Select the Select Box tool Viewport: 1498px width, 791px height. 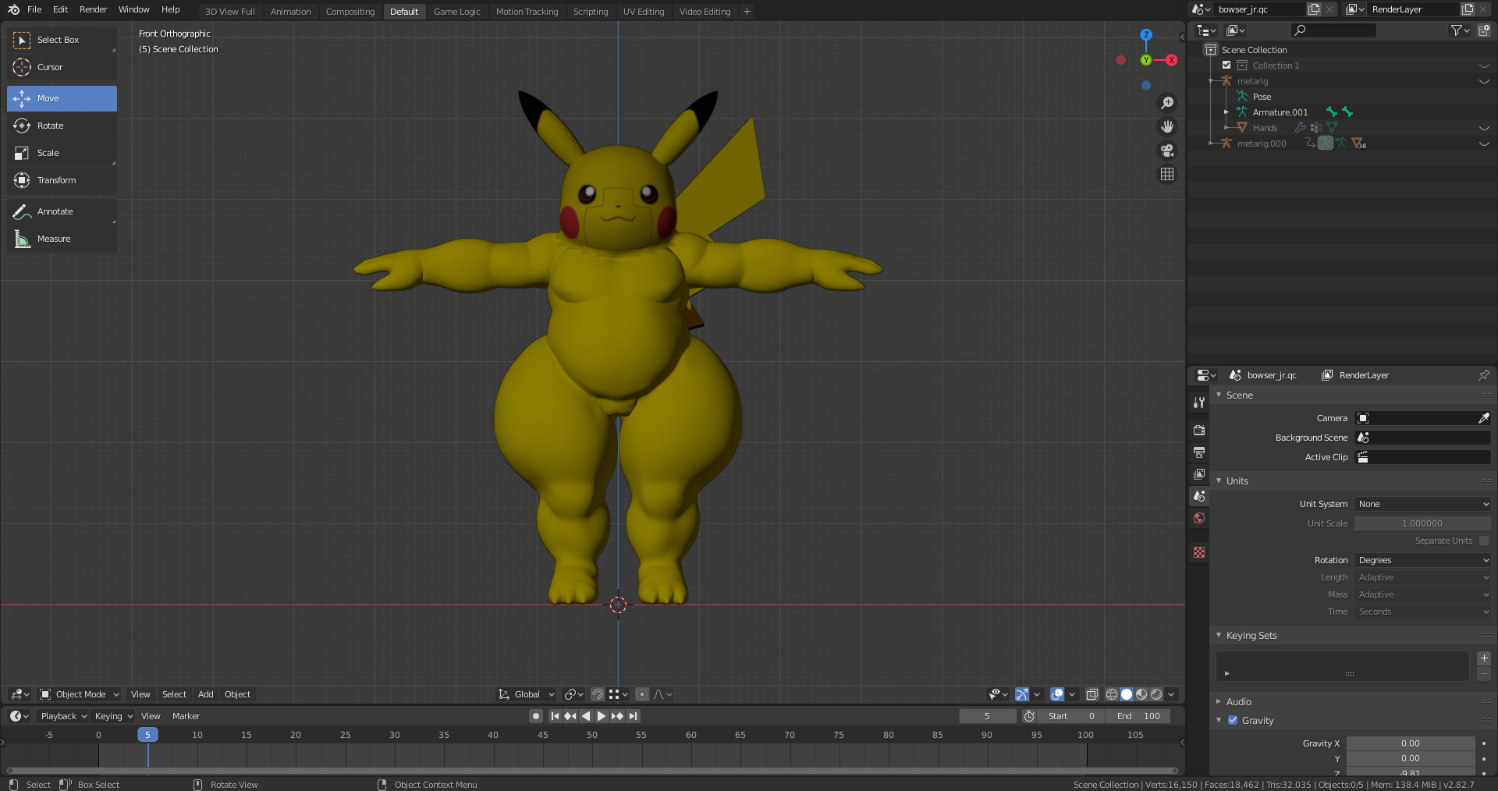click(x=62, y=40)
